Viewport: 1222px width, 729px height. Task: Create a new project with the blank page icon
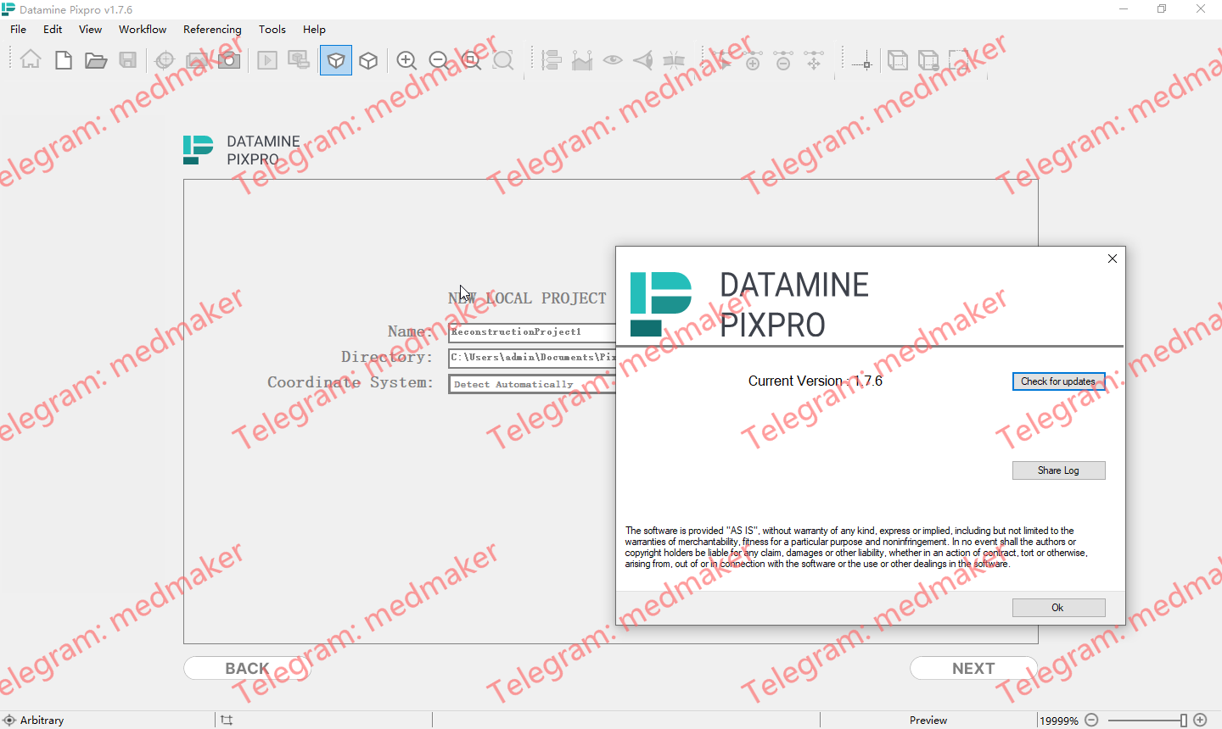(x=64, y=60)
